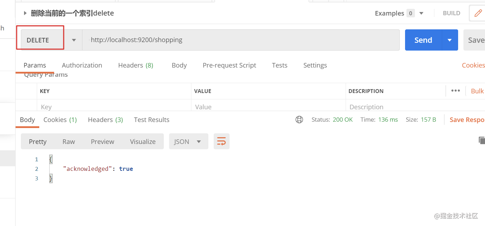Click the pencil edit icon
Viewport: 485px width, 226px height.
point(478,13)
